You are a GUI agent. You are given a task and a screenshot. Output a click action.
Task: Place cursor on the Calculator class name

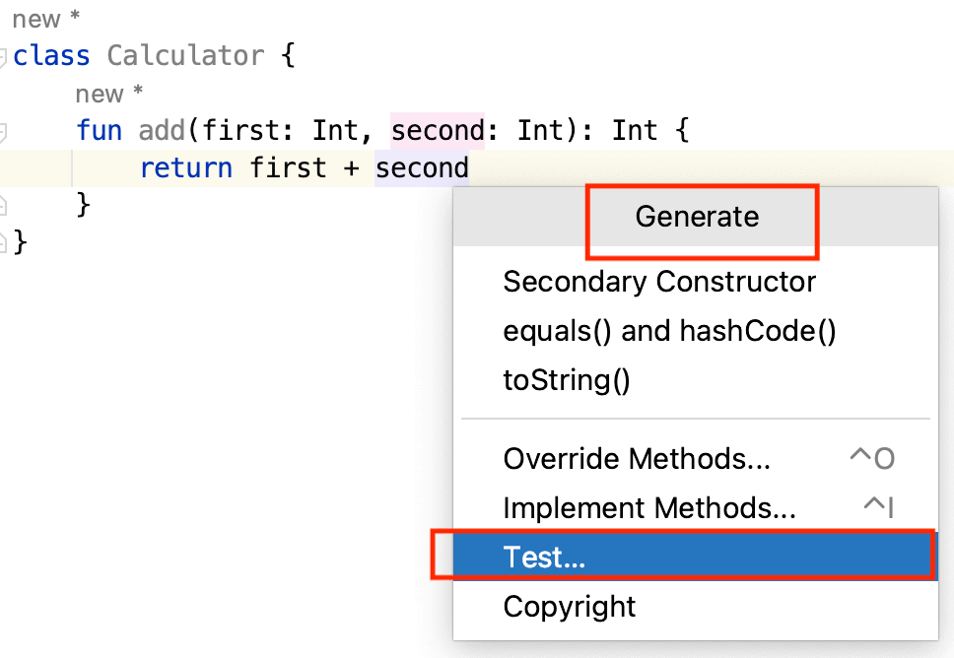pos(185,55)
